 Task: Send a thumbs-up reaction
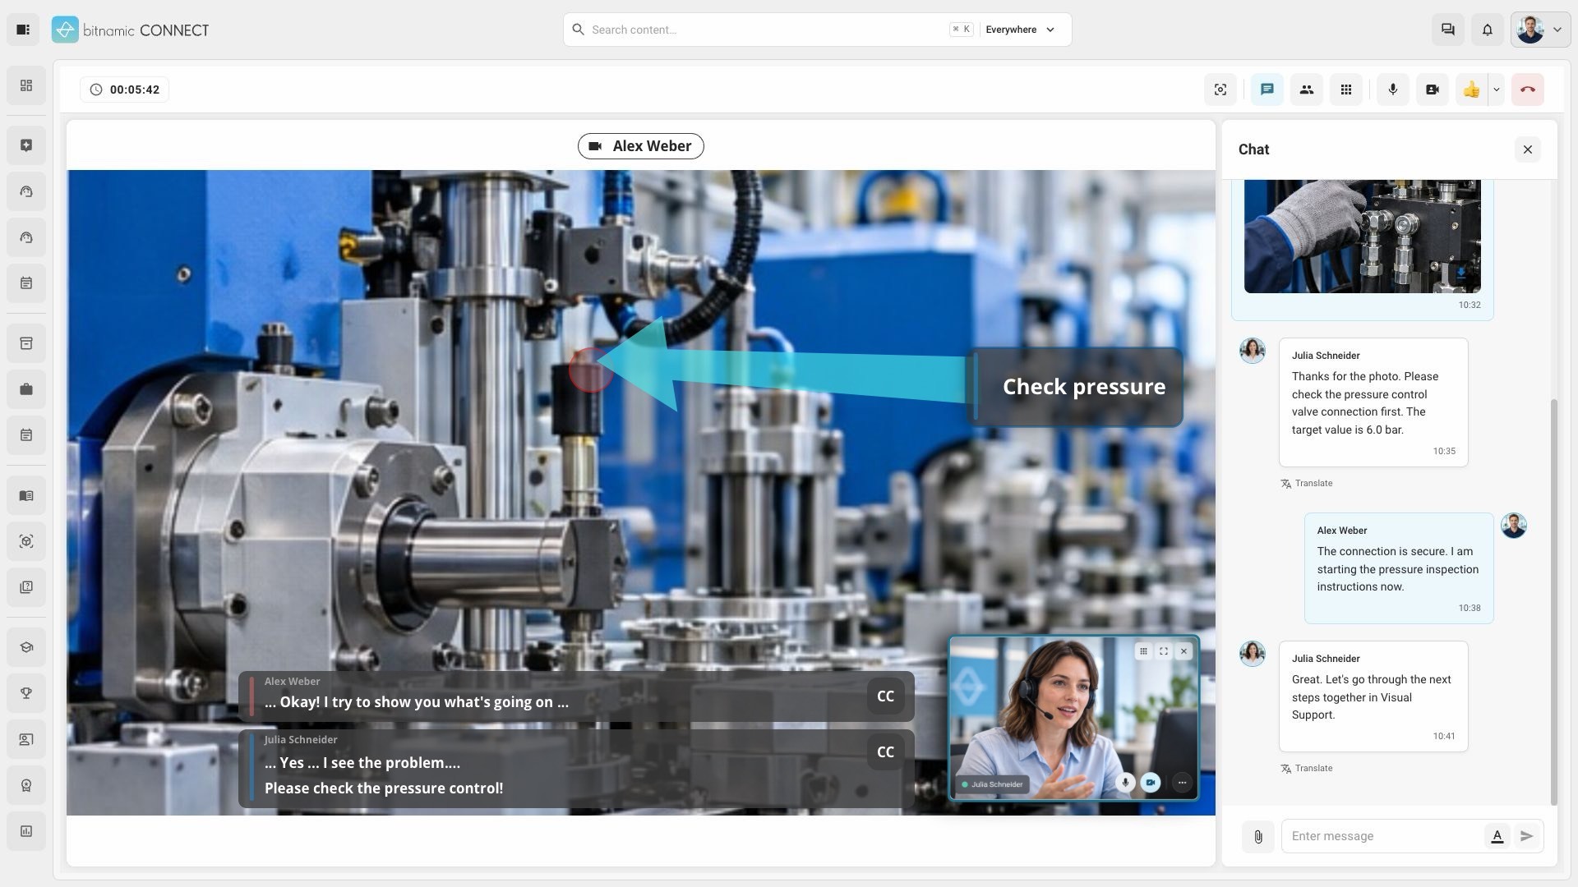pos(1472,90)
